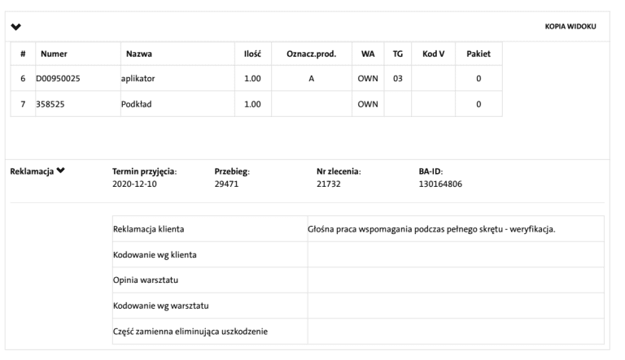Viewport: 625px width, 360px height.
Task: Click the Część zamienna eliminująca uszkodzenie value cell
Action: (456, 330)
